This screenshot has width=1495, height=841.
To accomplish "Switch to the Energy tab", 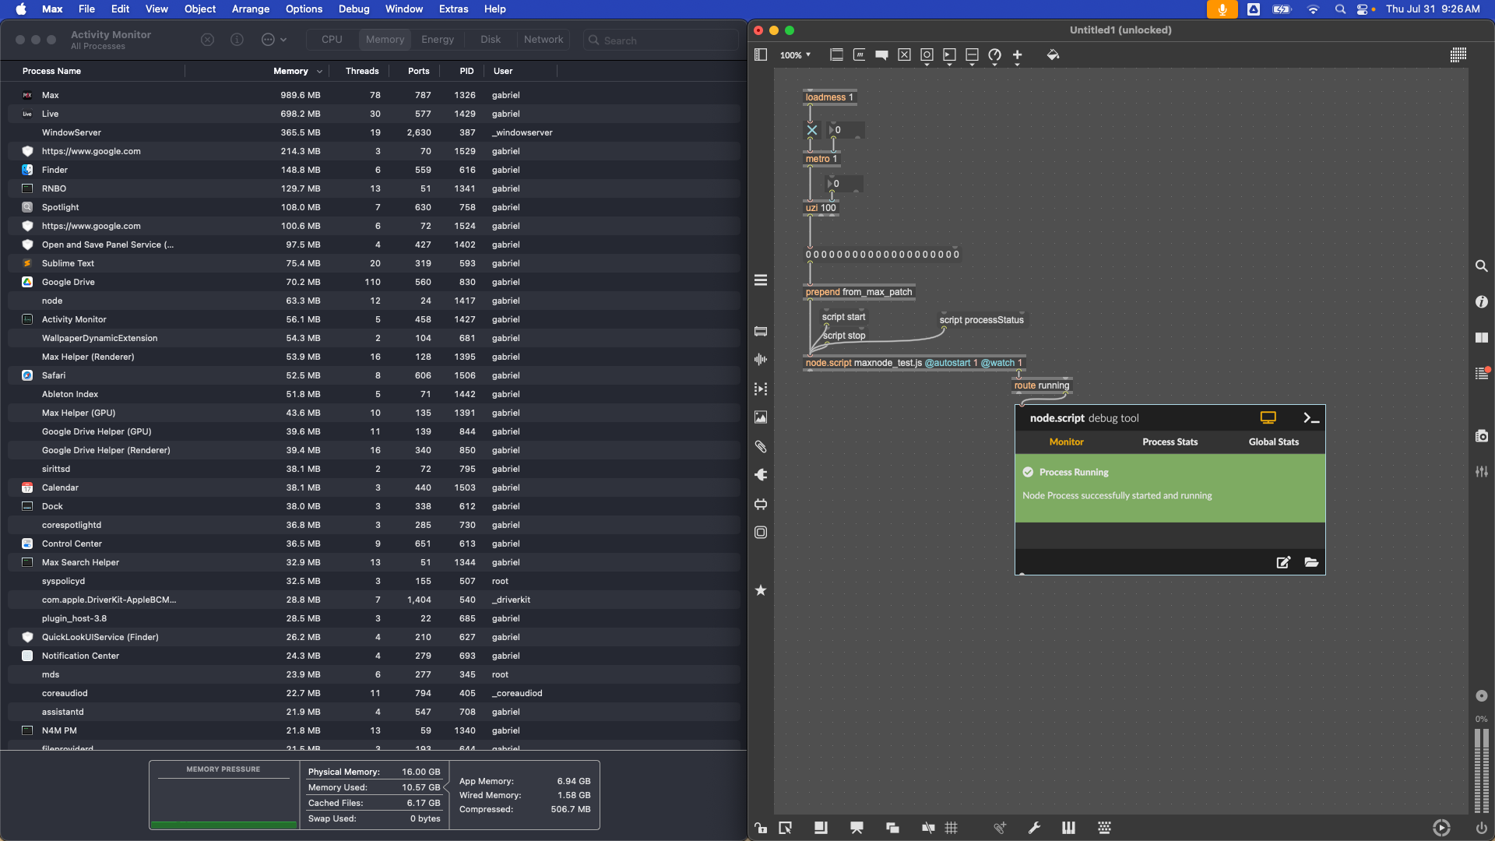I will [438, 40].
